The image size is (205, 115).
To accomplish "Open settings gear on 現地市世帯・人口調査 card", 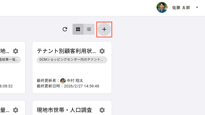I will (102, 110).
